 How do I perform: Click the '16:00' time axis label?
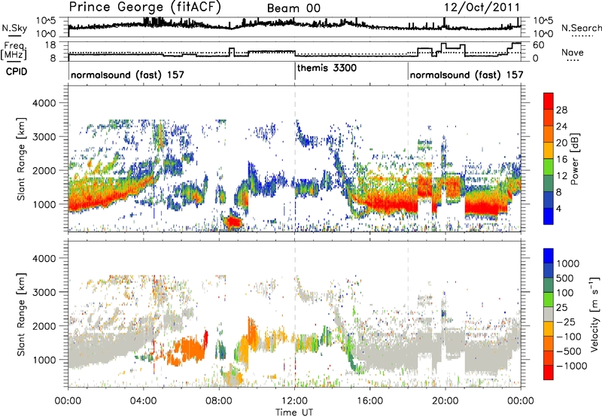(x=370, y=401)
